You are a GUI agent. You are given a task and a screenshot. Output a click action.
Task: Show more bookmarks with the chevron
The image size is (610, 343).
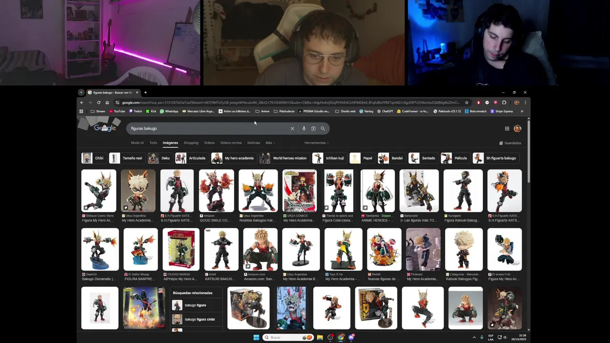(522, 111)
